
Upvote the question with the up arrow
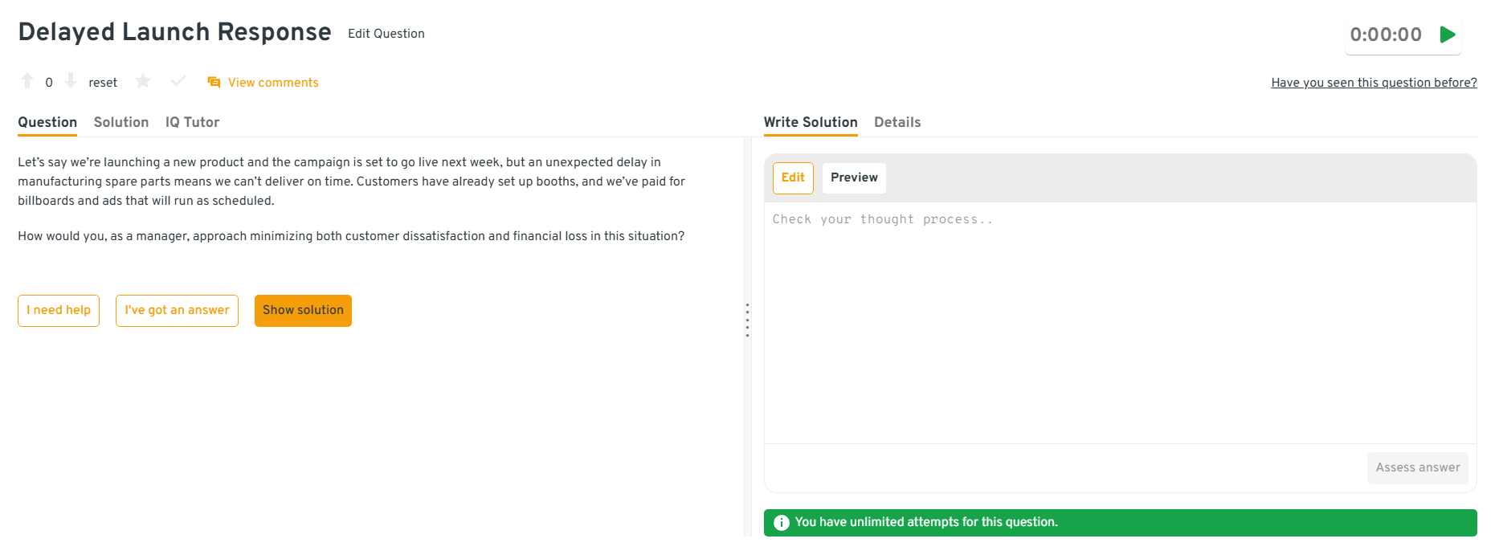pos(27,81)
